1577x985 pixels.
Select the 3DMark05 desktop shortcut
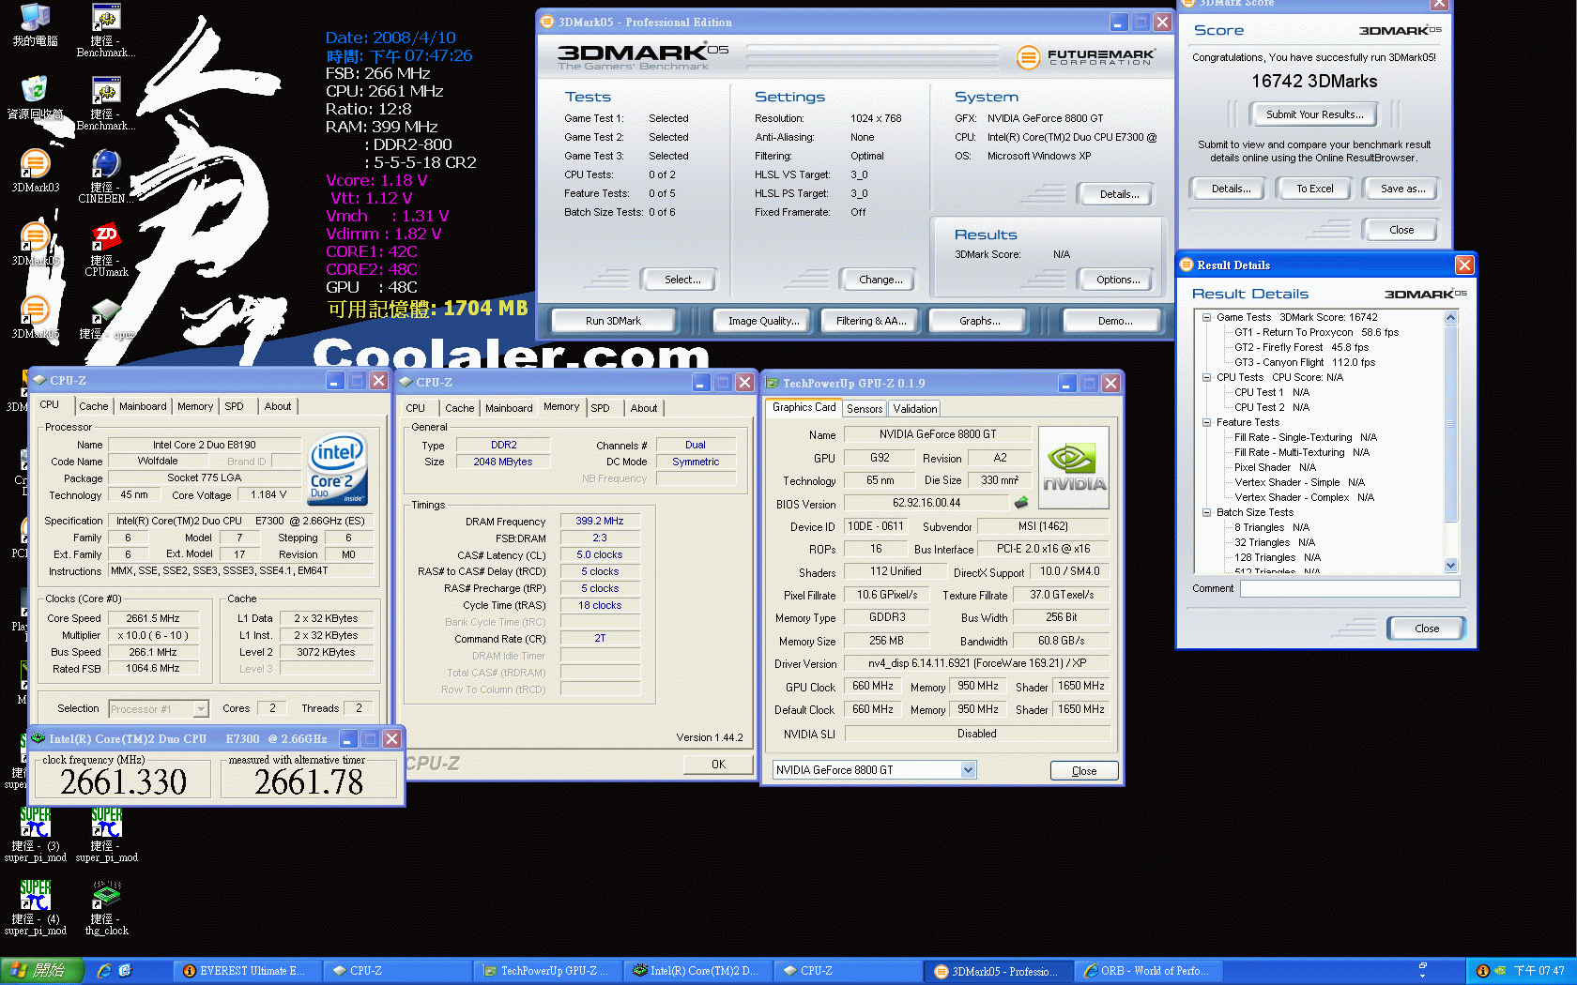(x=35, y=244)
